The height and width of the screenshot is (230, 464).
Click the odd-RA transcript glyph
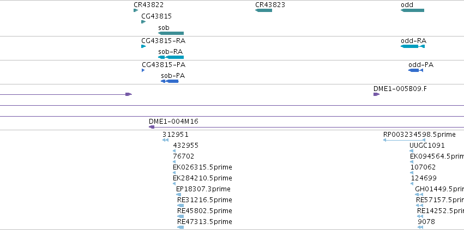point(413,46)
